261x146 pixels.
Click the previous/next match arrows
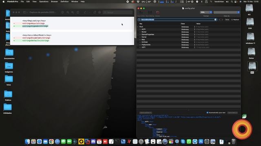tap(221, 19)
